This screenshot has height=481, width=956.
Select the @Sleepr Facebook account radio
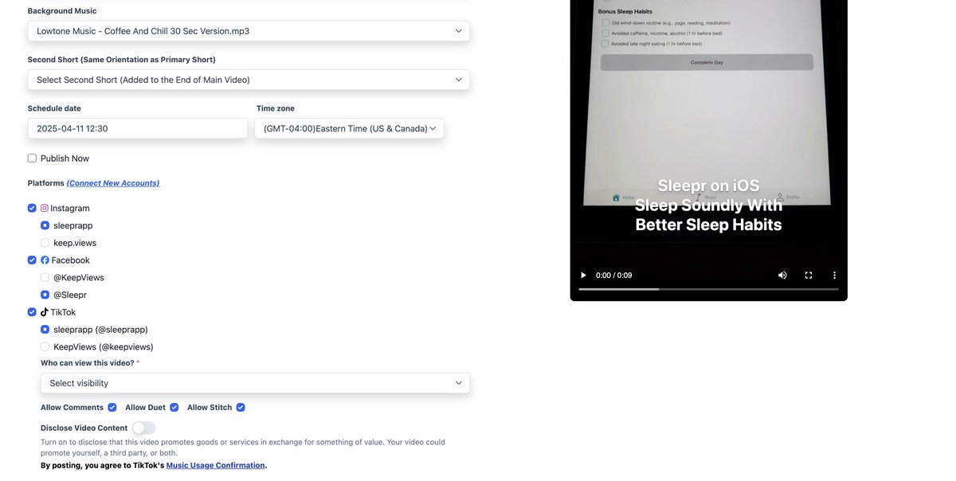[45, 295]
